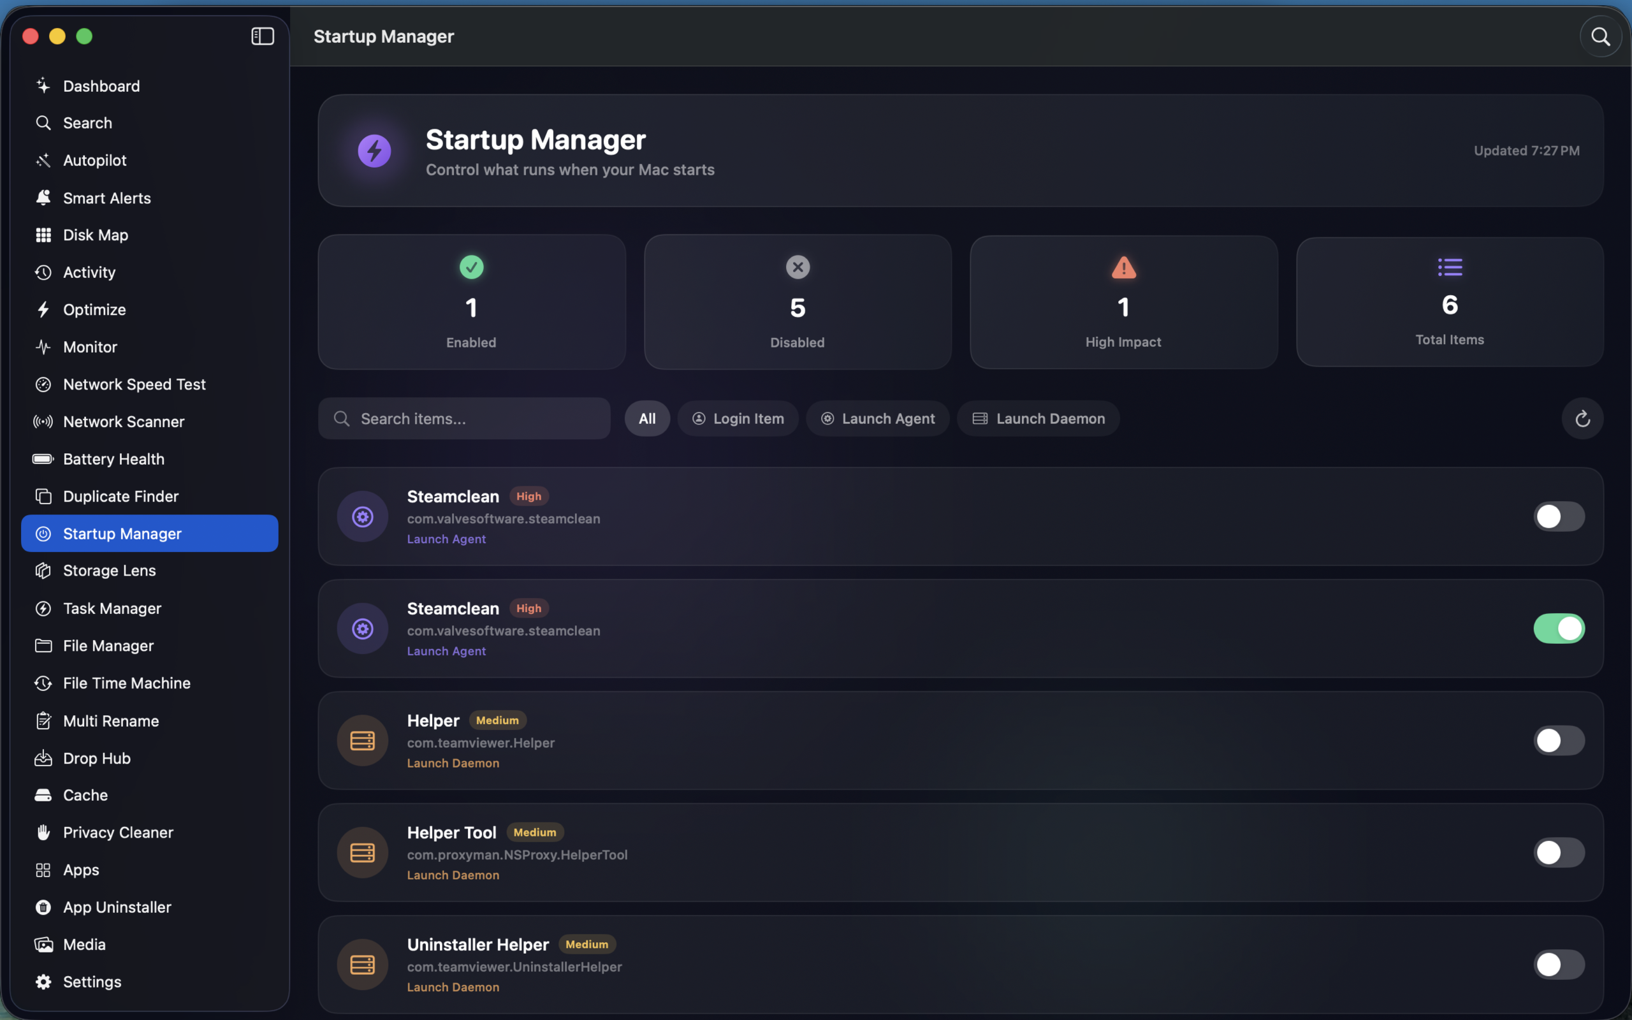Toggle the Helper Tool proxyman switch

pos(1559,853)
